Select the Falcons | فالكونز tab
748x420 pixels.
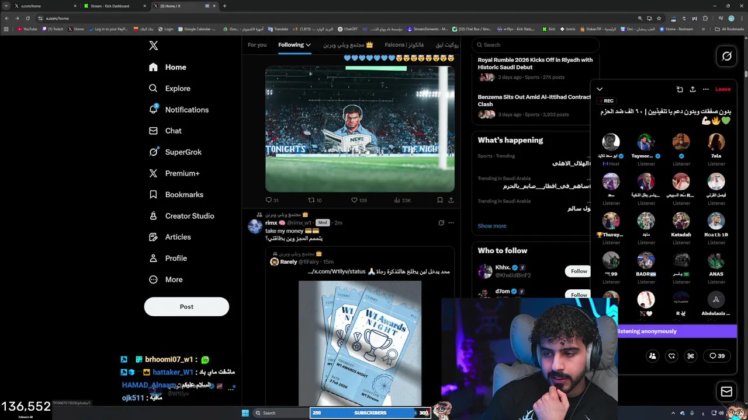coord(404,45)
